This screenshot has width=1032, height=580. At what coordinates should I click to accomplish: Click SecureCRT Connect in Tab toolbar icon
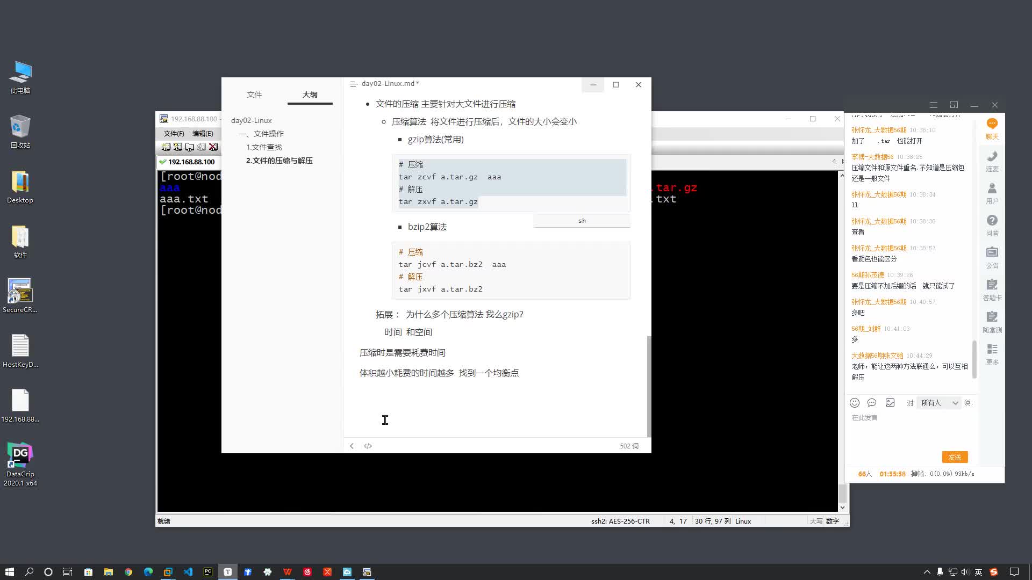pyautogui.click(x=190, y=147)
